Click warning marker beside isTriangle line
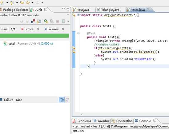169x134 pixels. [x=74, y=48]
